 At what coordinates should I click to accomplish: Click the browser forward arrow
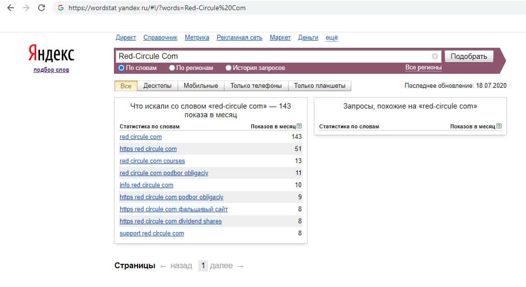click(26, 8)
